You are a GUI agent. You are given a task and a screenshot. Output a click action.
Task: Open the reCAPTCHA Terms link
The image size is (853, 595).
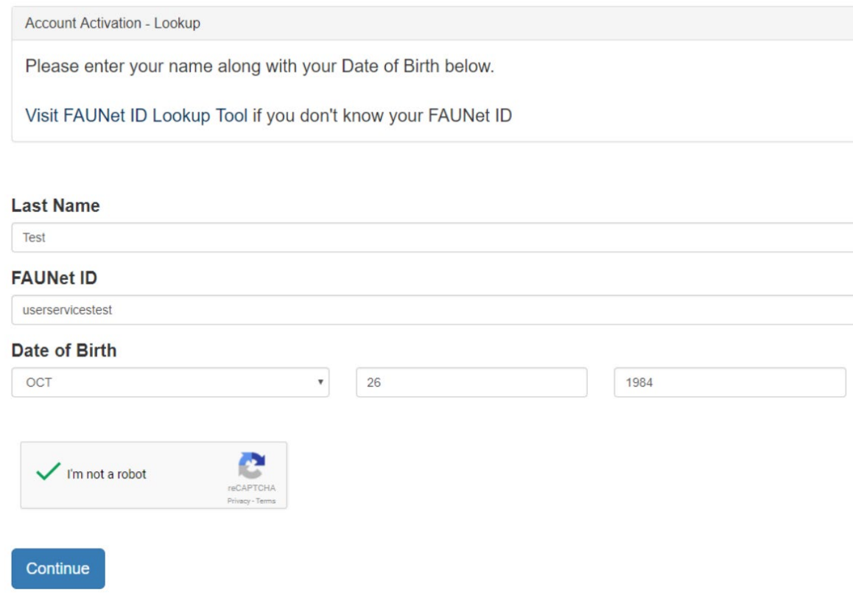(x=265, y=501)
